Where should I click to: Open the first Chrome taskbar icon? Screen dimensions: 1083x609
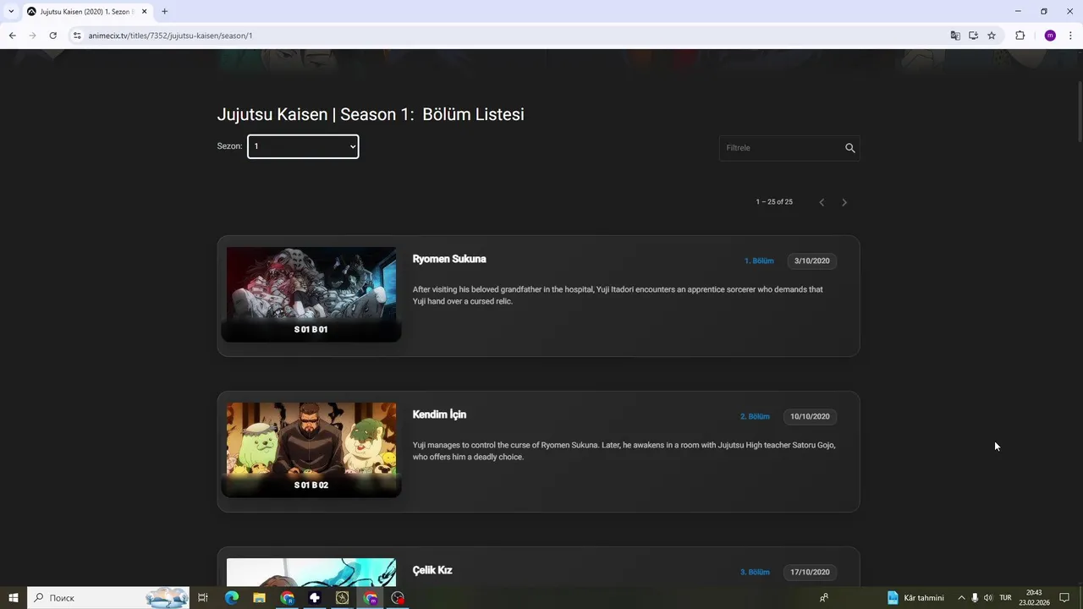[x=287, y=598]
